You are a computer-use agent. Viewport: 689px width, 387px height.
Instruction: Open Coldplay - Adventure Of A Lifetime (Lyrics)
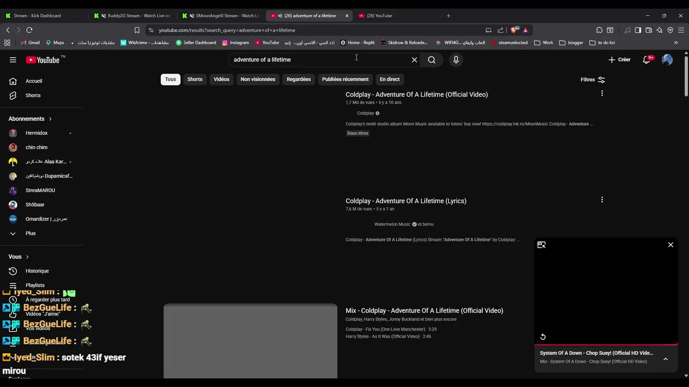(406, 201)
